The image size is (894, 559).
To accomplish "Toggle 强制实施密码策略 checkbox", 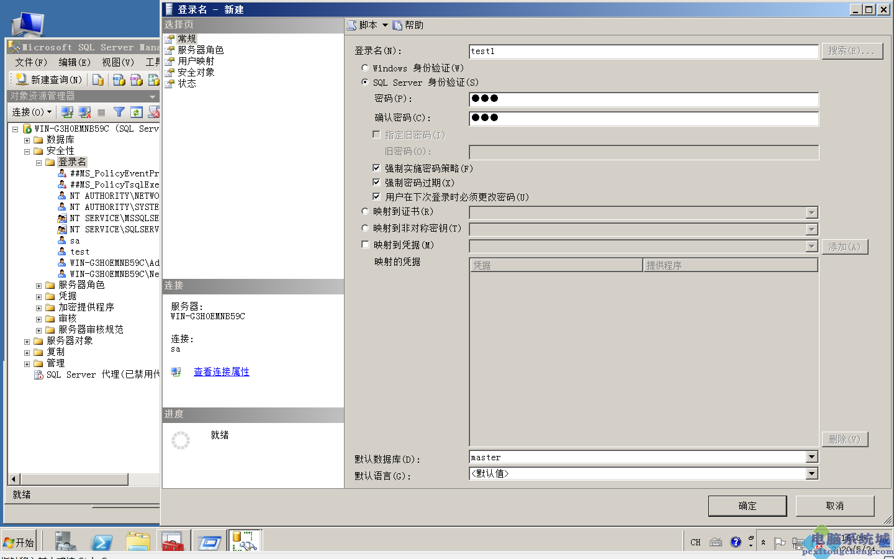I will (x=376, y=168).
